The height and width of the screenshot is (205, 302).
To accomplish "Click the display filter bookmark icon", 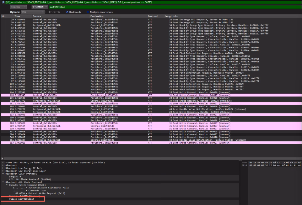I will click(x=3, y=2).
